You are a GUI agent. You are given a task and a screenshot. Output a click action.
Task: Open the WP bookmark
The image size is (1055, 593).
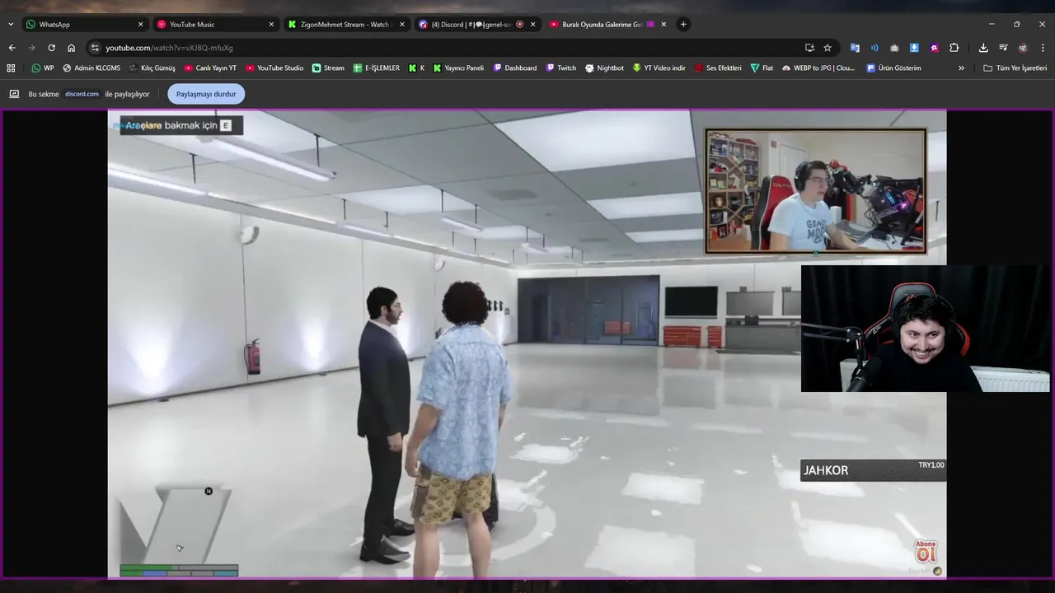click(x=43, y=68)
